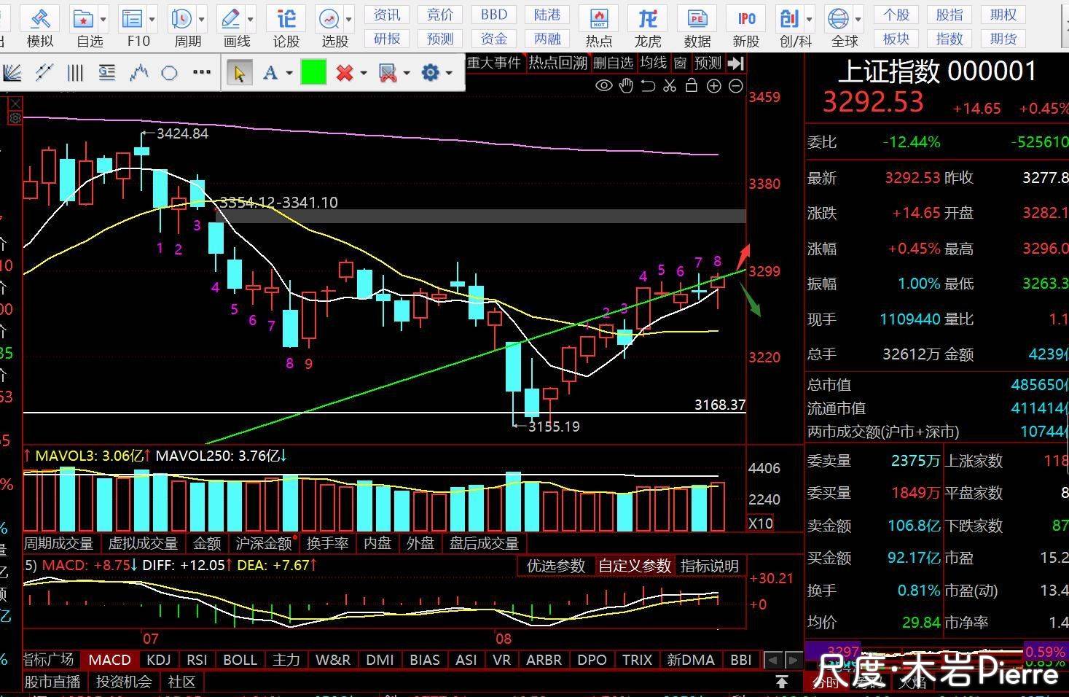Image resolution: width=1069 pixels, height=697 pixels.
Task: Click the scissors icon above chart
Action: coord(670,87)
